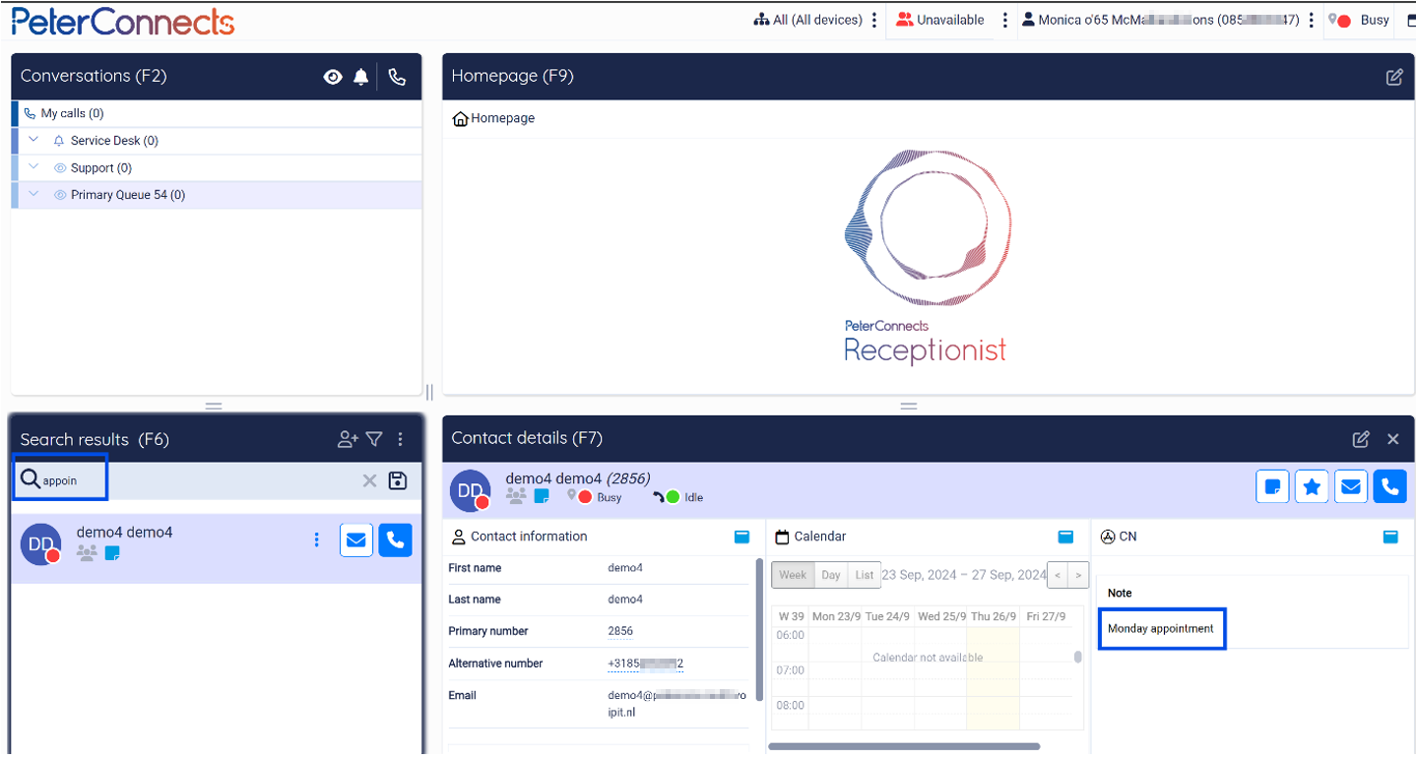Viewport: 1416px width, 759px height.
Task: Click the Contact information vertical scrollbar
Action: pos(758,630)
